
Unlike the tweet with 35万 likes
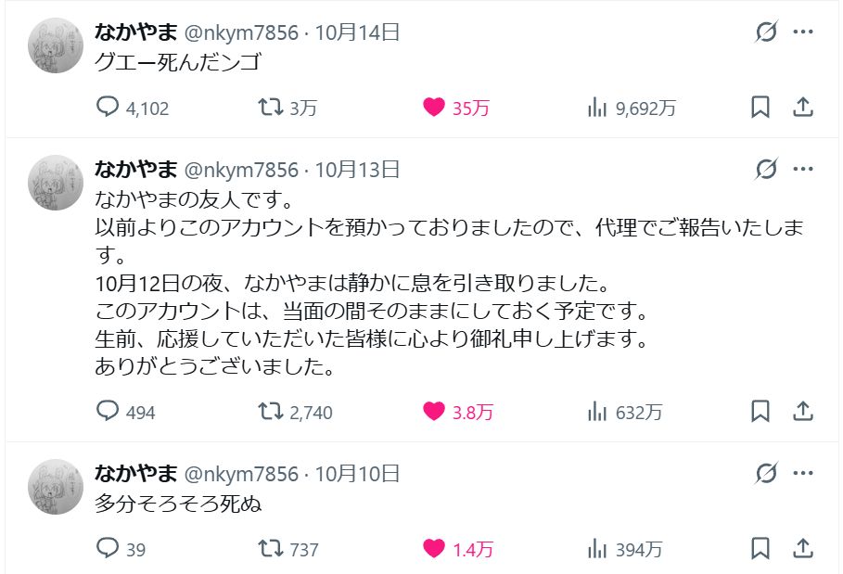click(x=456, y=108)
